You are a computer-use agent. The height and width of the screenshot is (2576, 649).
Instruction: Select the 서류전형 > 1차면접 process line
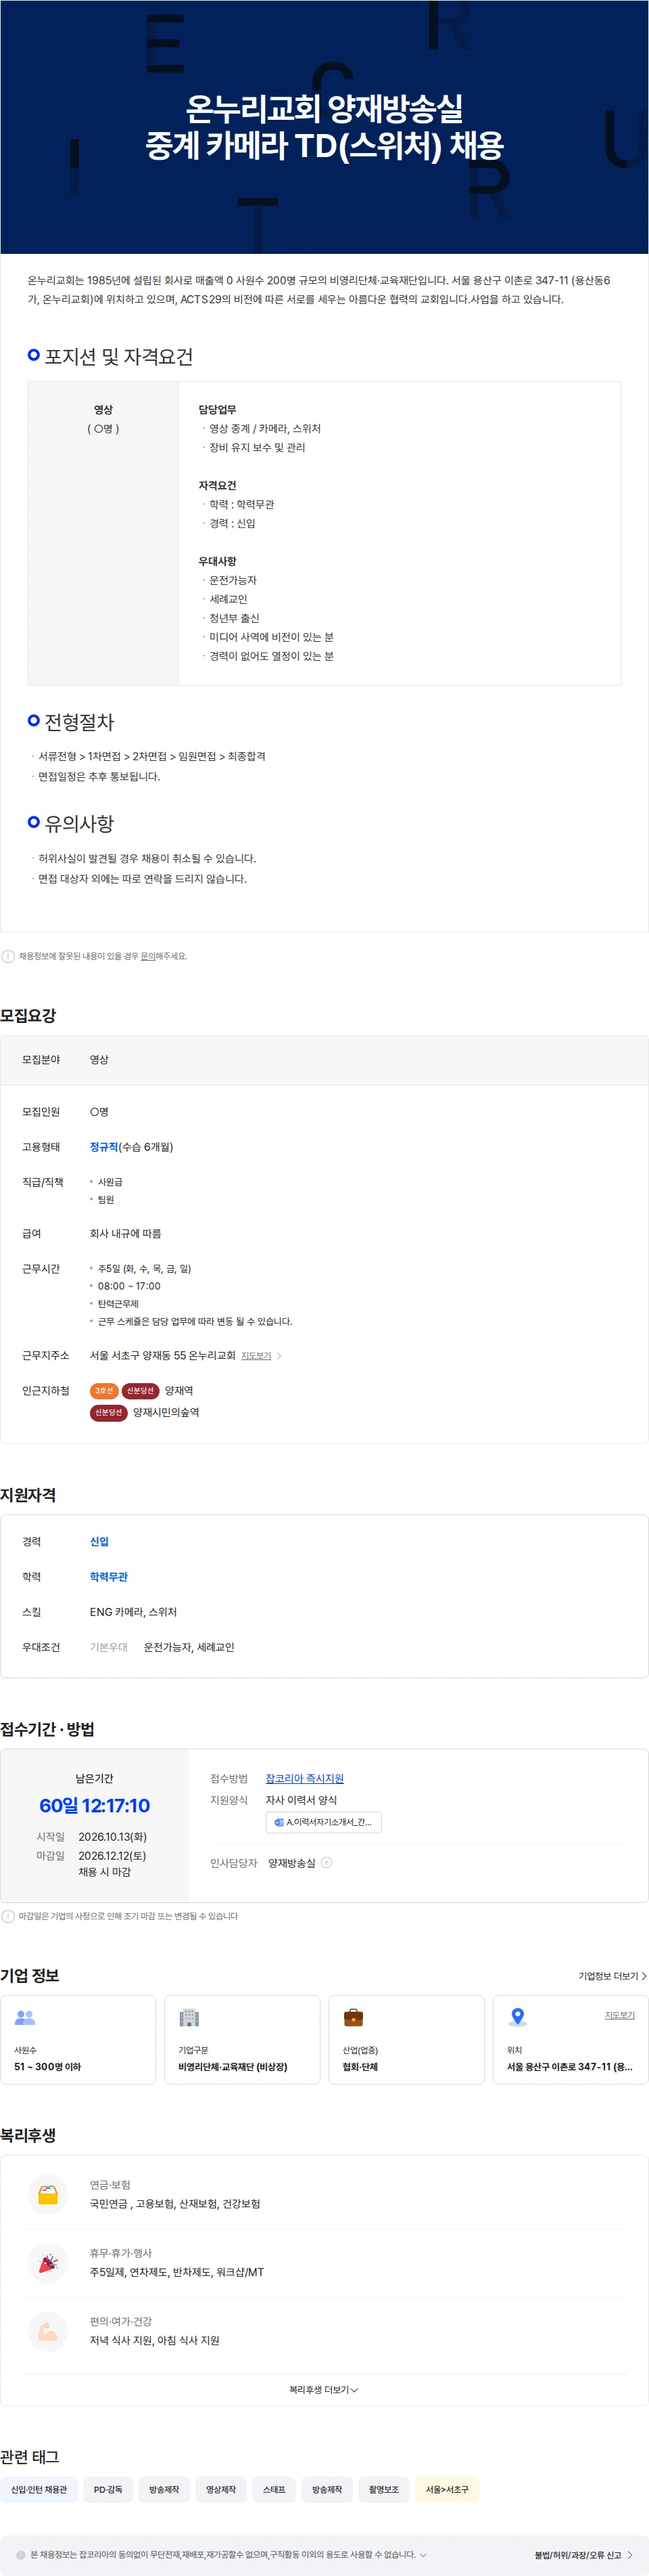pos(151,757)
